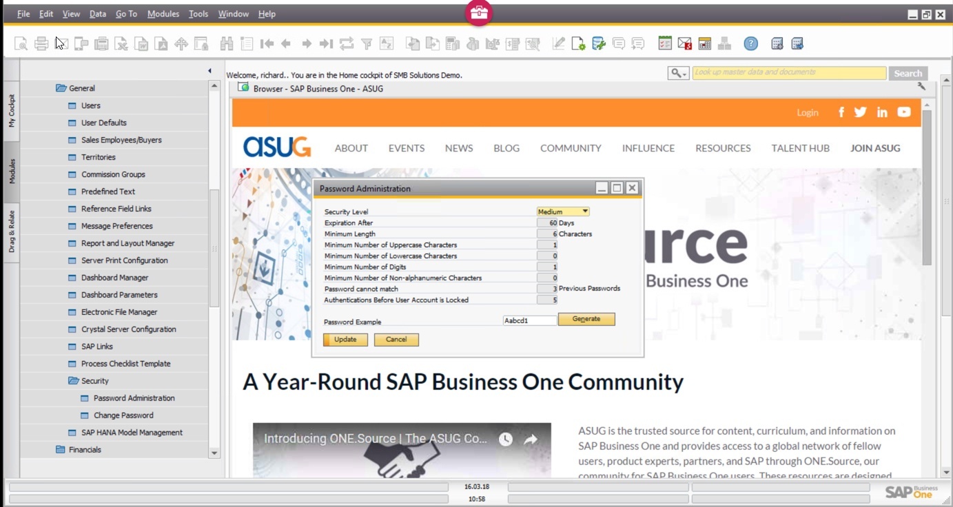The width and height of the screenshot is (953, 507).
Task: Open ASUG Twitter icon in browser header
Action: point(861,112)
